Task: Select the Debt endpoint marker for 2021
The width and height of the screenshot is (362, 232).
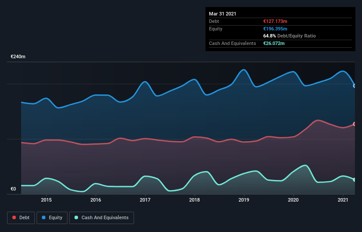Action: [355, 124]
